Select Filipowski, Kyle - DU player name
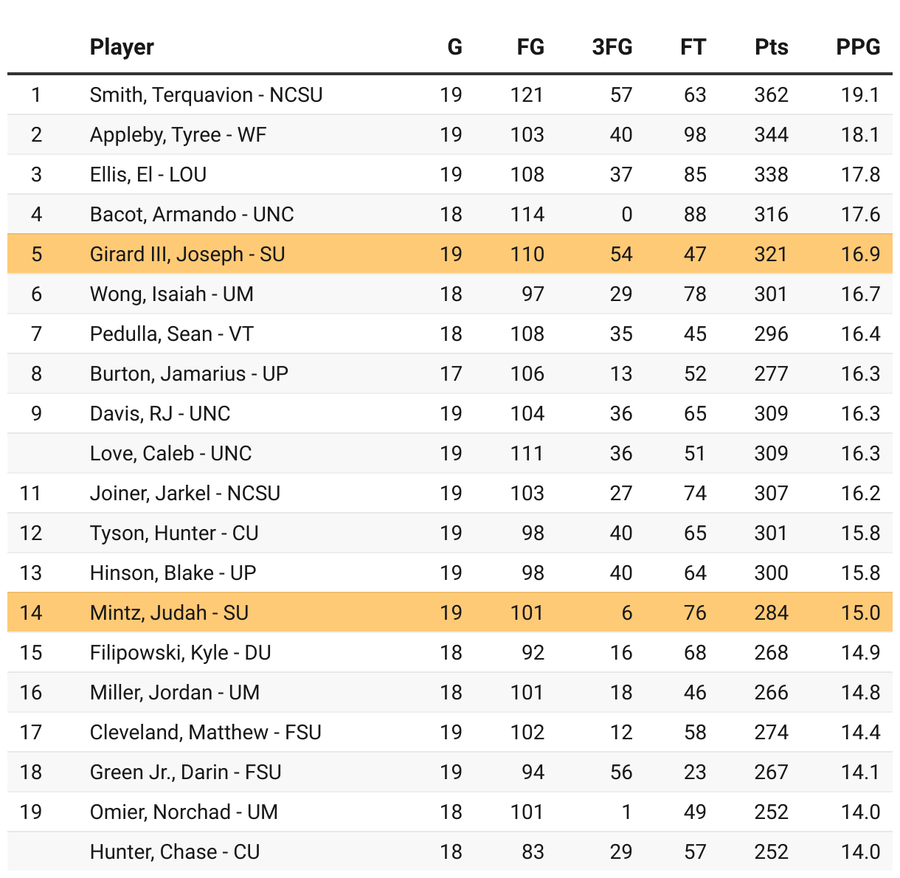 pos(180,653)
